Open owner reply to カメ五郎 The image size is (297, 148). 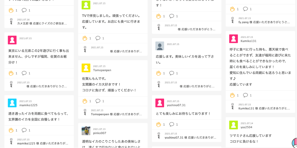coord(42,23)
